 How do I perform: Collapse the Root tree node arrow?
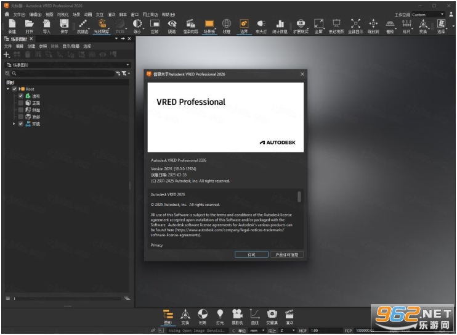(8, 89)
